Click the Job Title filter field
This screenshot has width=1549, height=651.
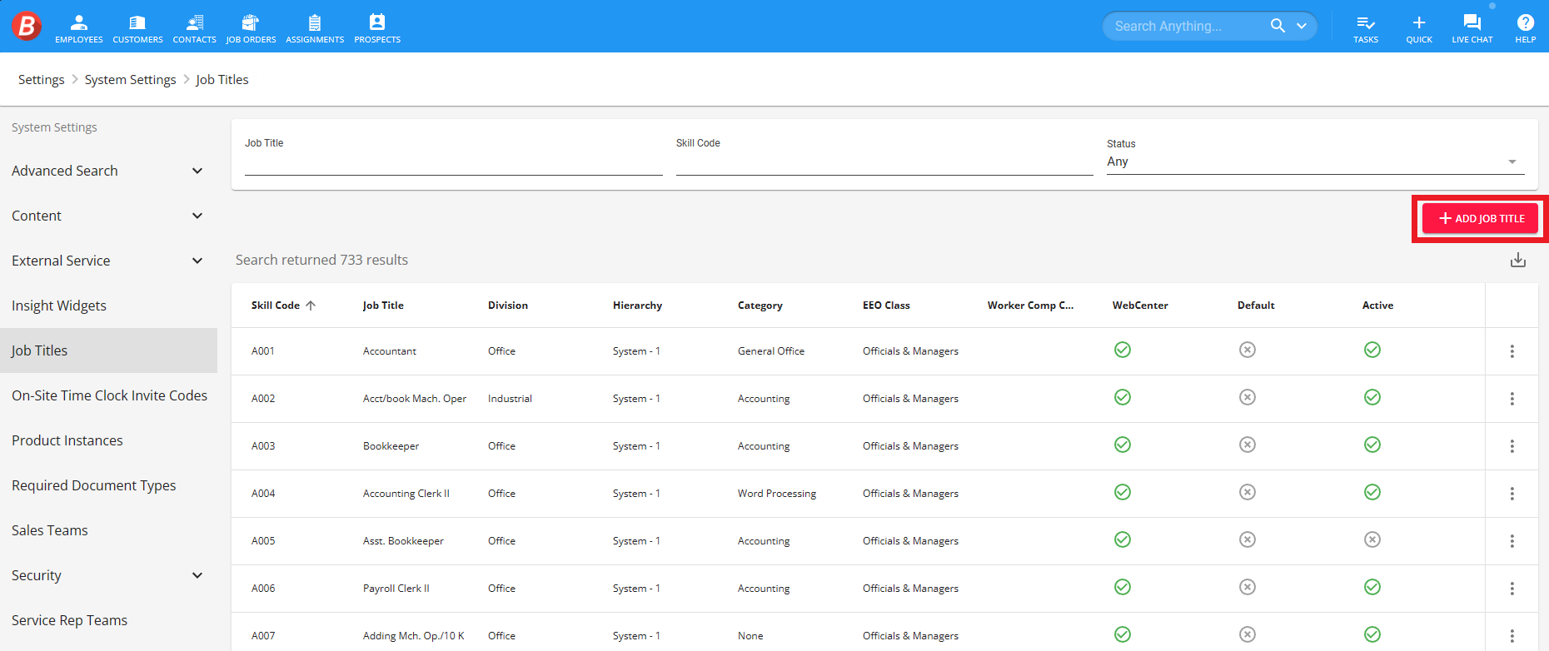(x=454, y=162)
